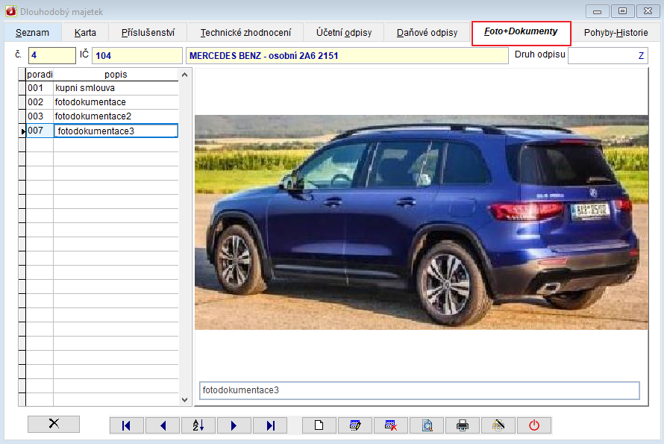Click the order cell '002'
The height and width of the screenshot is (444, 664).
40,102
